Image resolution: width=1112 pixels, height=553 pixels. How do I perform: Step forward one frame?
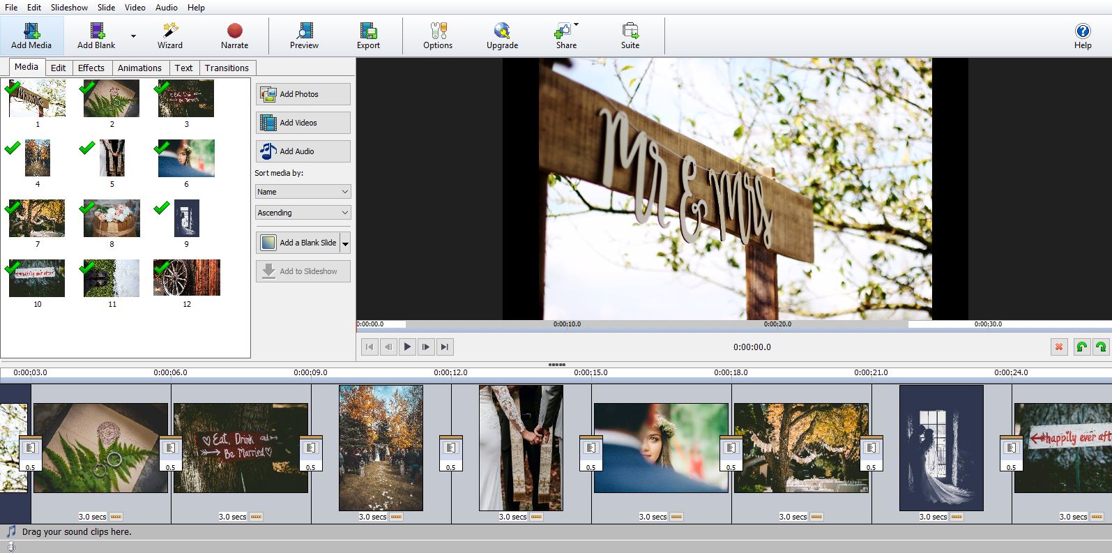426,347
